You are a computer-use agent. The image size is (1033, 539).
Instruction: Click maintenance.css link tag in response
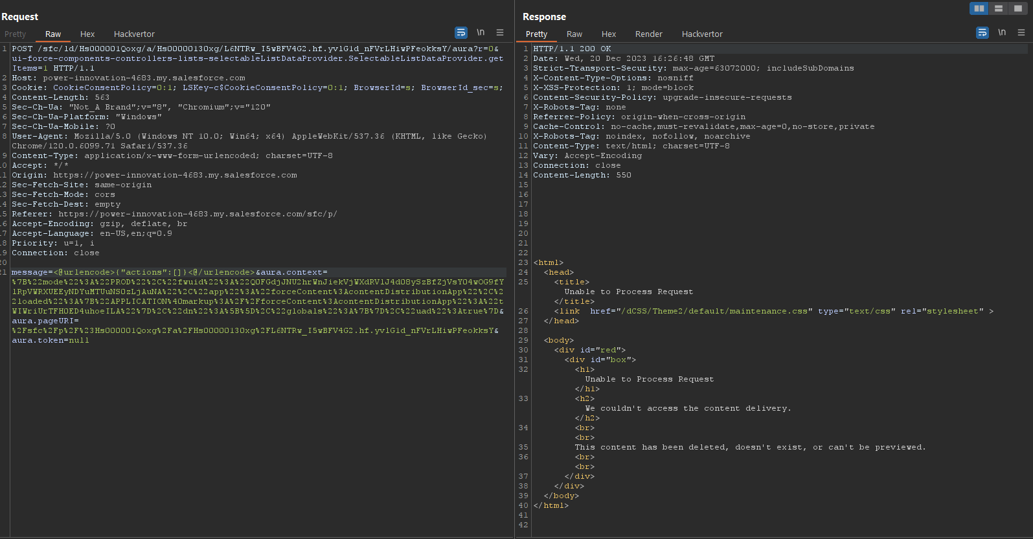[774, 311]
